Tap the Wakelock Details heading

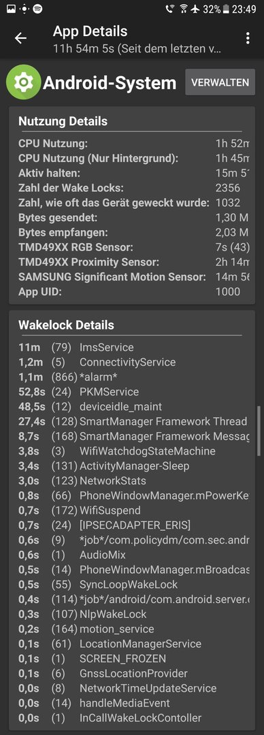coord(66,325)
